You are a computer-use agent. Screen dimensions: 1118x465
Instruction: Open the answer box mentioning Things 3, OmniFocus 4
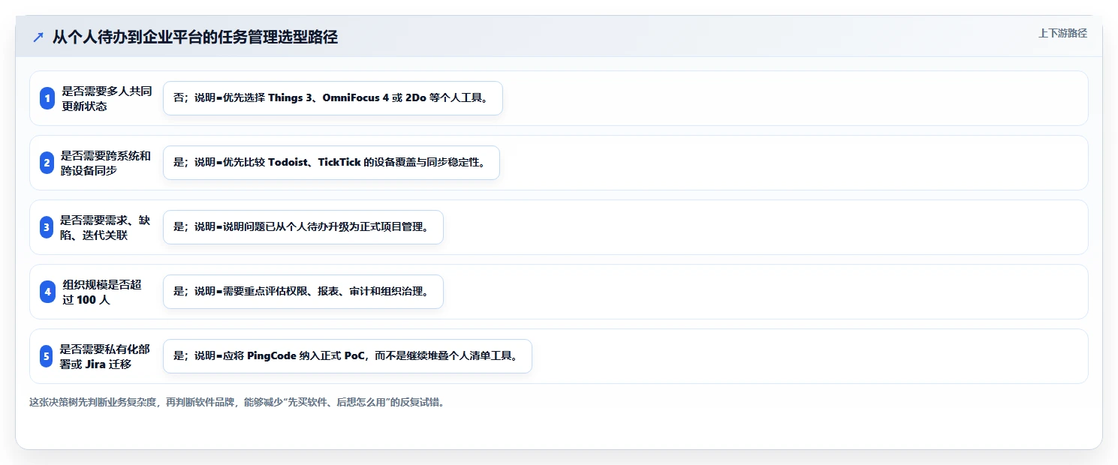click(x=333, y=98)
